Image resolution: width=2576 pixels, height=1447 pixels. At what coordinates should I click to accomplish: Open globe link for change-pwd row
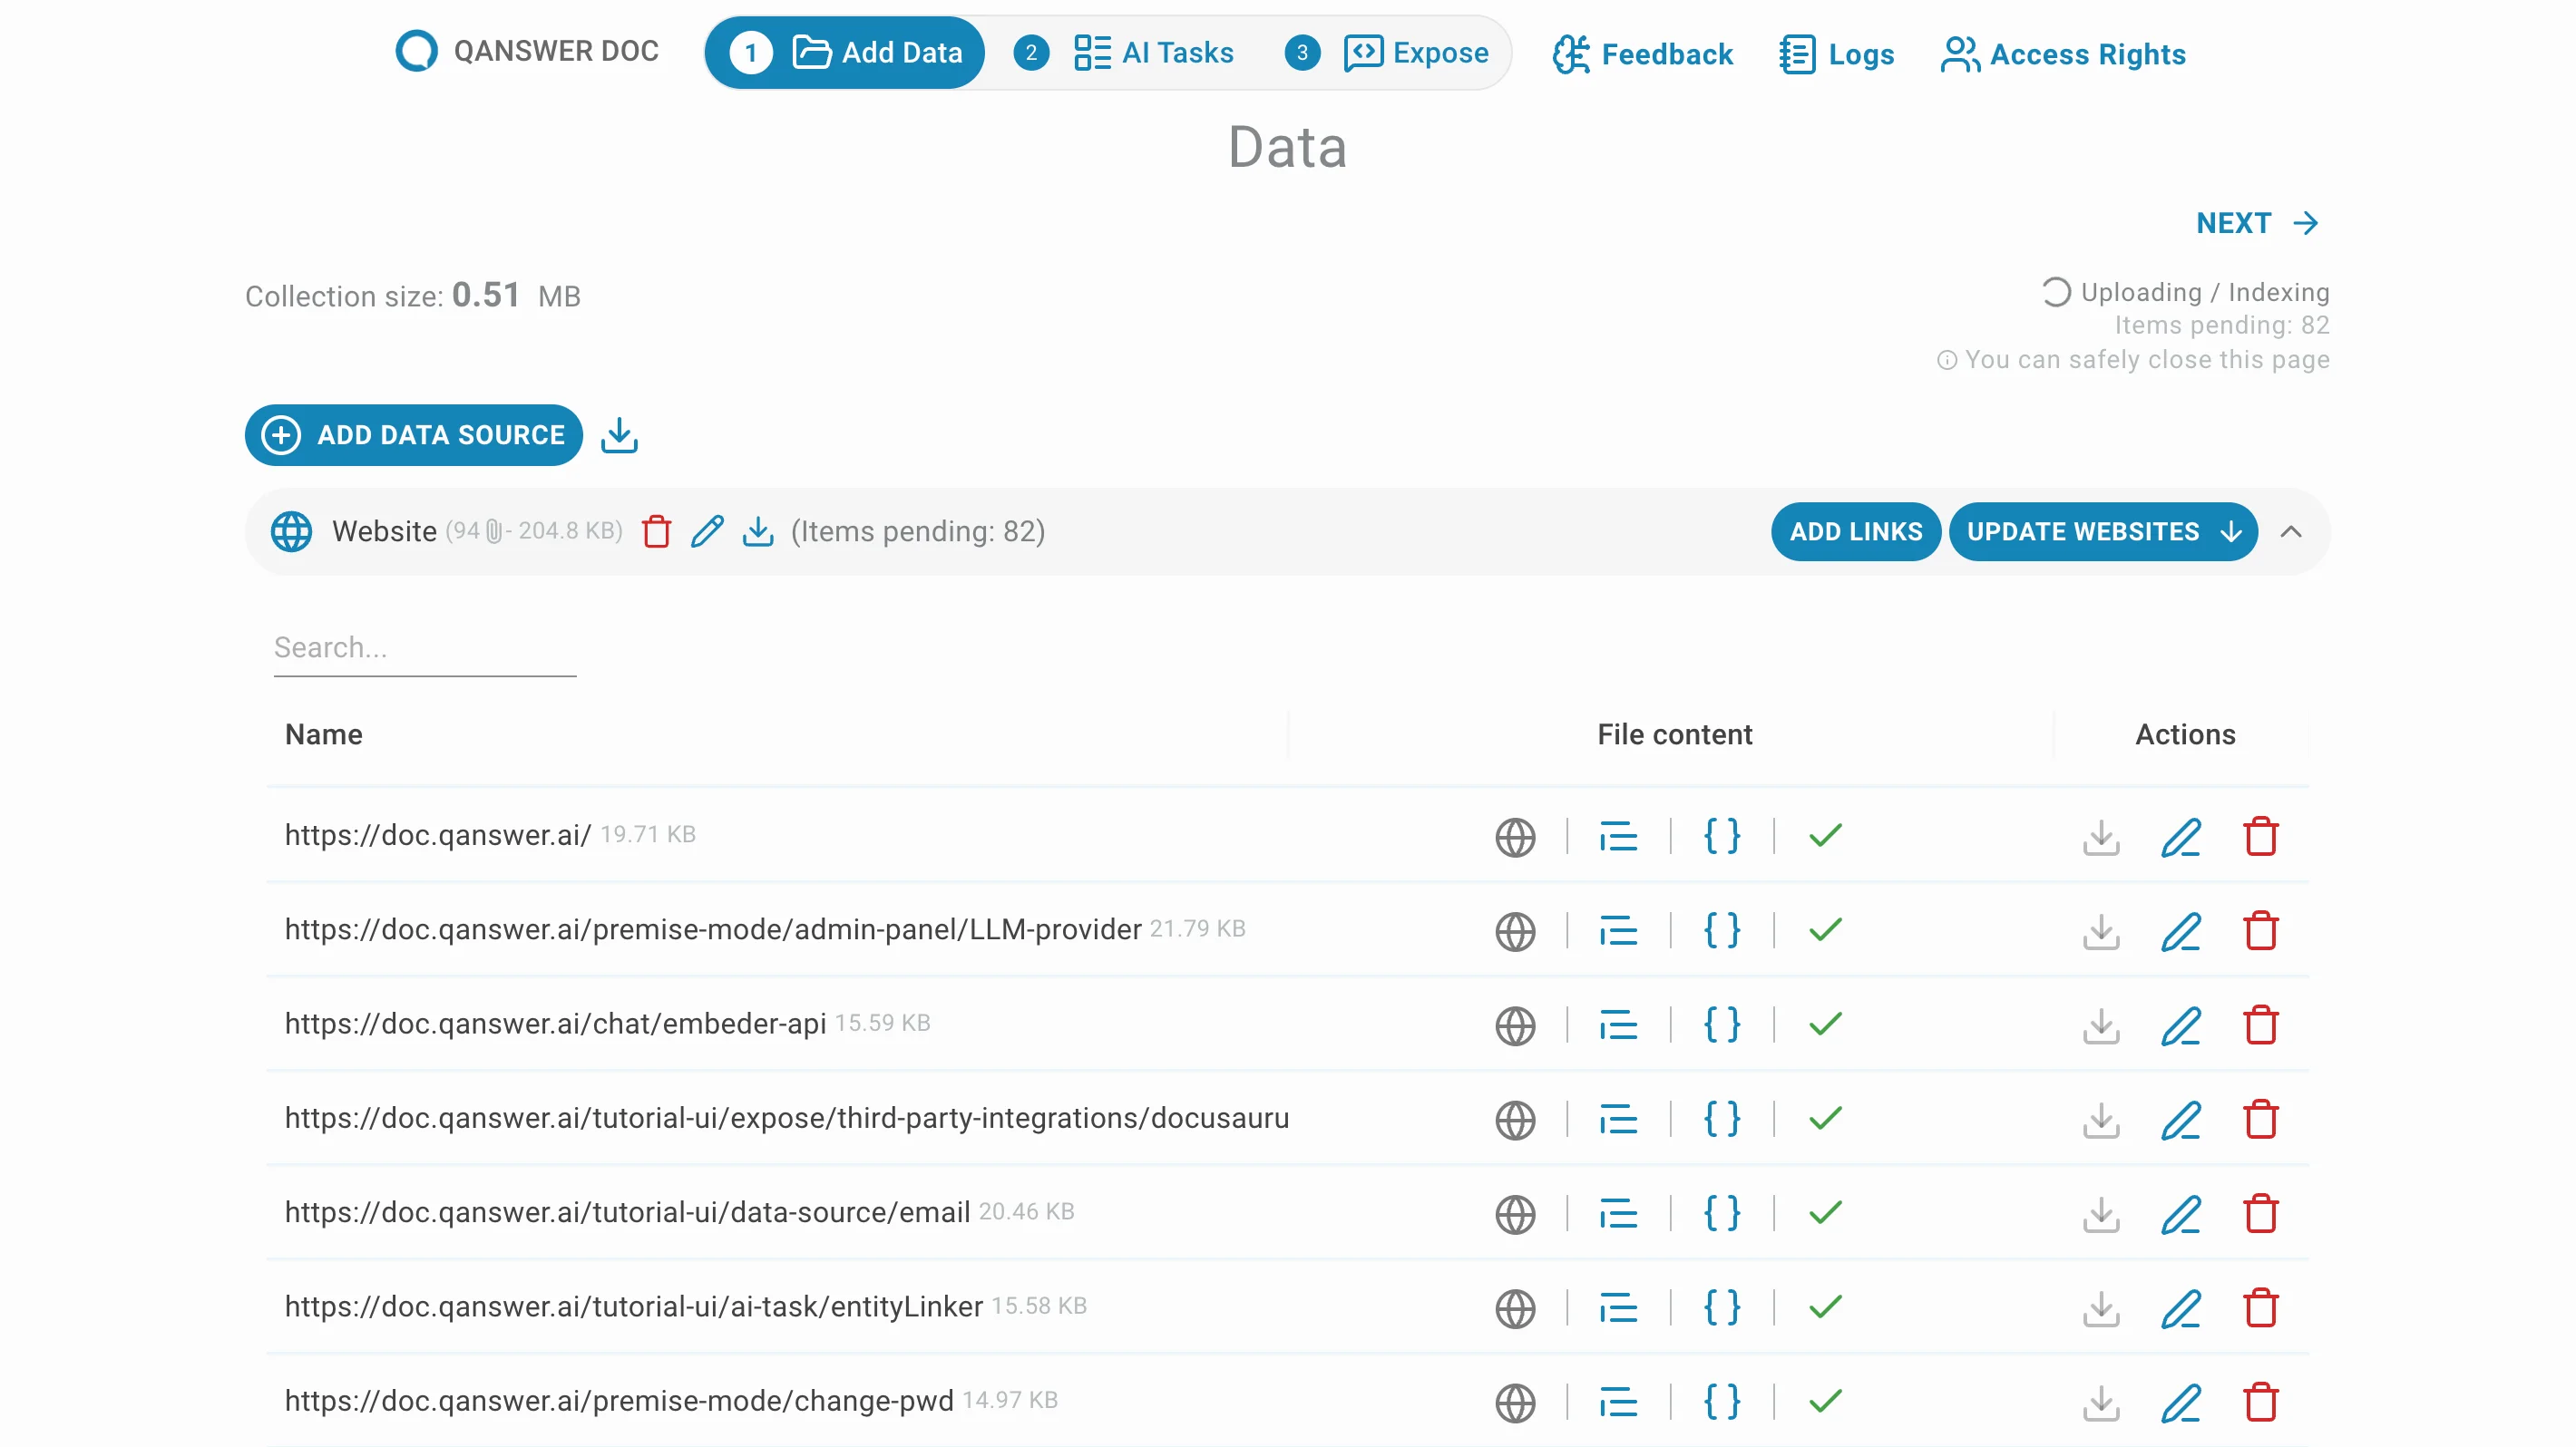(1515, 1403)
